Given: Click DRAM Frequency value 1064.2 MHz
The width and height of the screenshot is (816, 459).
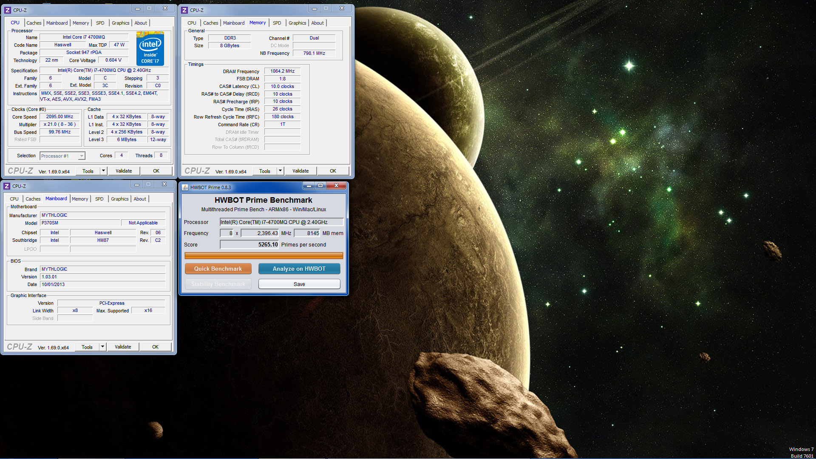Looking at the screenshot, I should pos(282,71).
